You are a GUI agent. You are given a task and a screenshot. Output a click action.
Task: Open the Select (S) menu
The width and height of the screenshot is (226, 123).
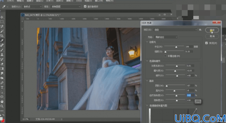60,1
